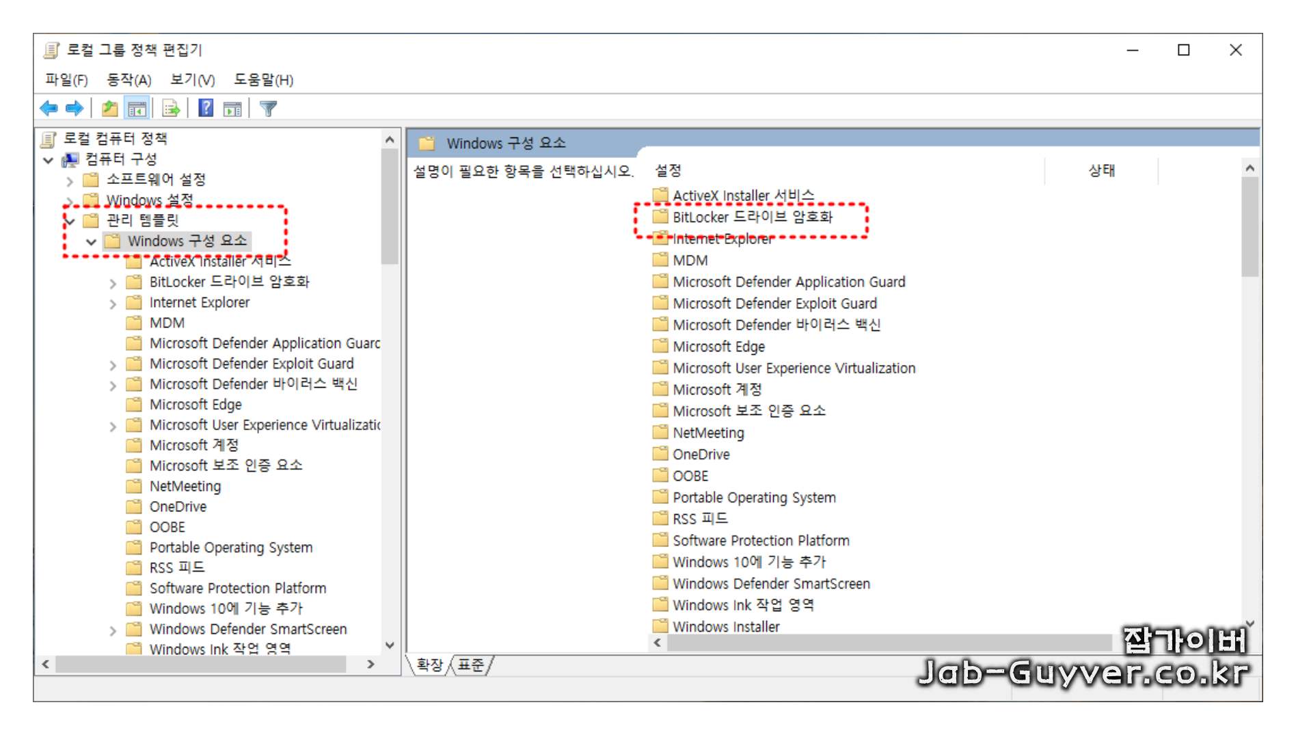Viewport: 1296px width, 735px height.
Task: Click the Filter funnel toolbar icon
Action: (x=269, y=108)
